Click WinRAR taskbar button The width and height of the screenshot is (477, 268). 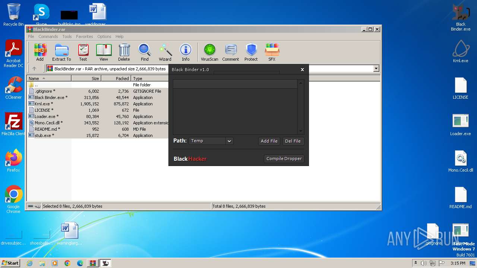pos(92,263)
